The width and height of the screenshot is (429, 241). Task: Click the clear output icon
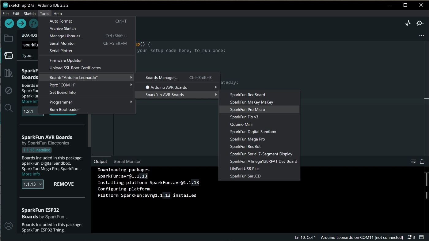[x=413, y=161]
